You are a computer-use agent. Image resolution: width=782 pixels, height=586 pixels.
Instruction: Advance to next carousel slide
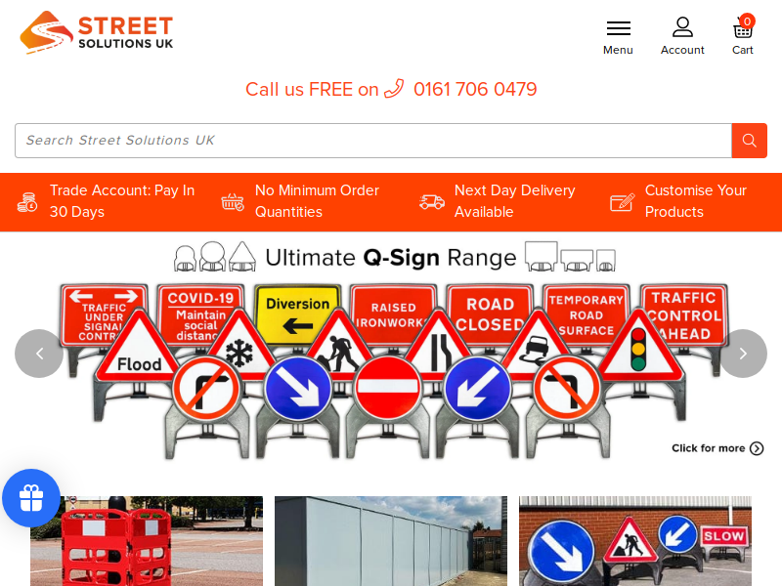point(743,354)
